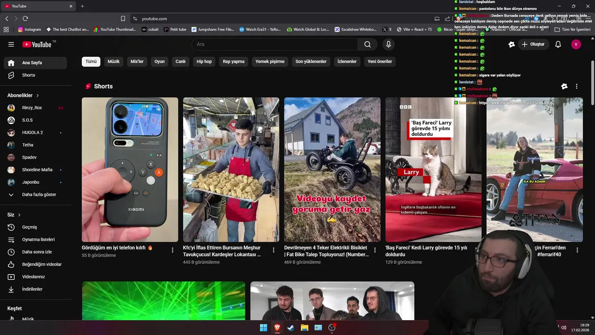Select the Oyun filter chip

pyautogui.click(x=159, y=61)
